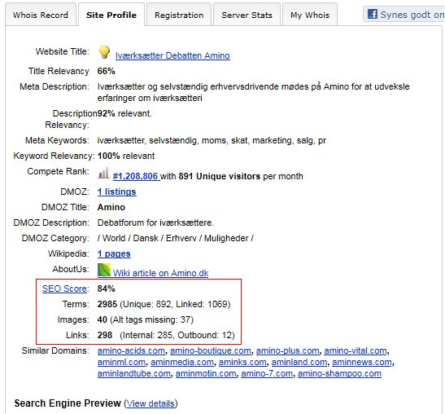Viewport: 445px width, 414px height.
Task: Click the Debatforum for iværksættere description
Action: point(155,223)
